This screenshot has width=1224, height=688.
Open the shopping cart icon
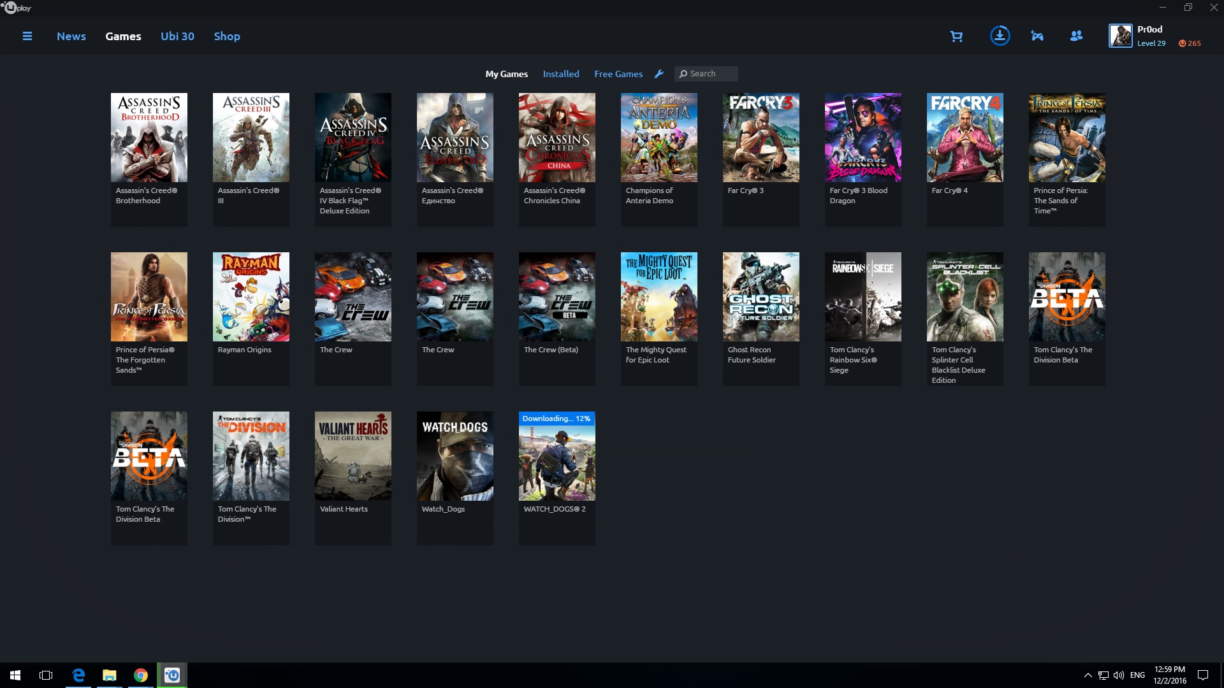956,36
